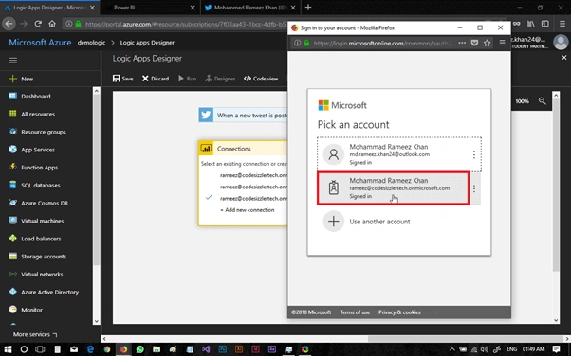This screenshot has height=356, width=571.
Task: Click Privacy & cookies link
Action: coord(399,312)
